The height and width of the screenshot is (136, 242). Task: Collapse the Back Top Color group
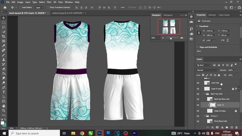click(x=205, y=94)
